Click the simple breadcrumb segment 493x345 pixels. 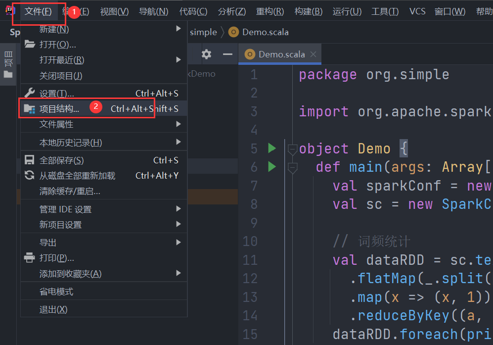[x=203, y=32]
